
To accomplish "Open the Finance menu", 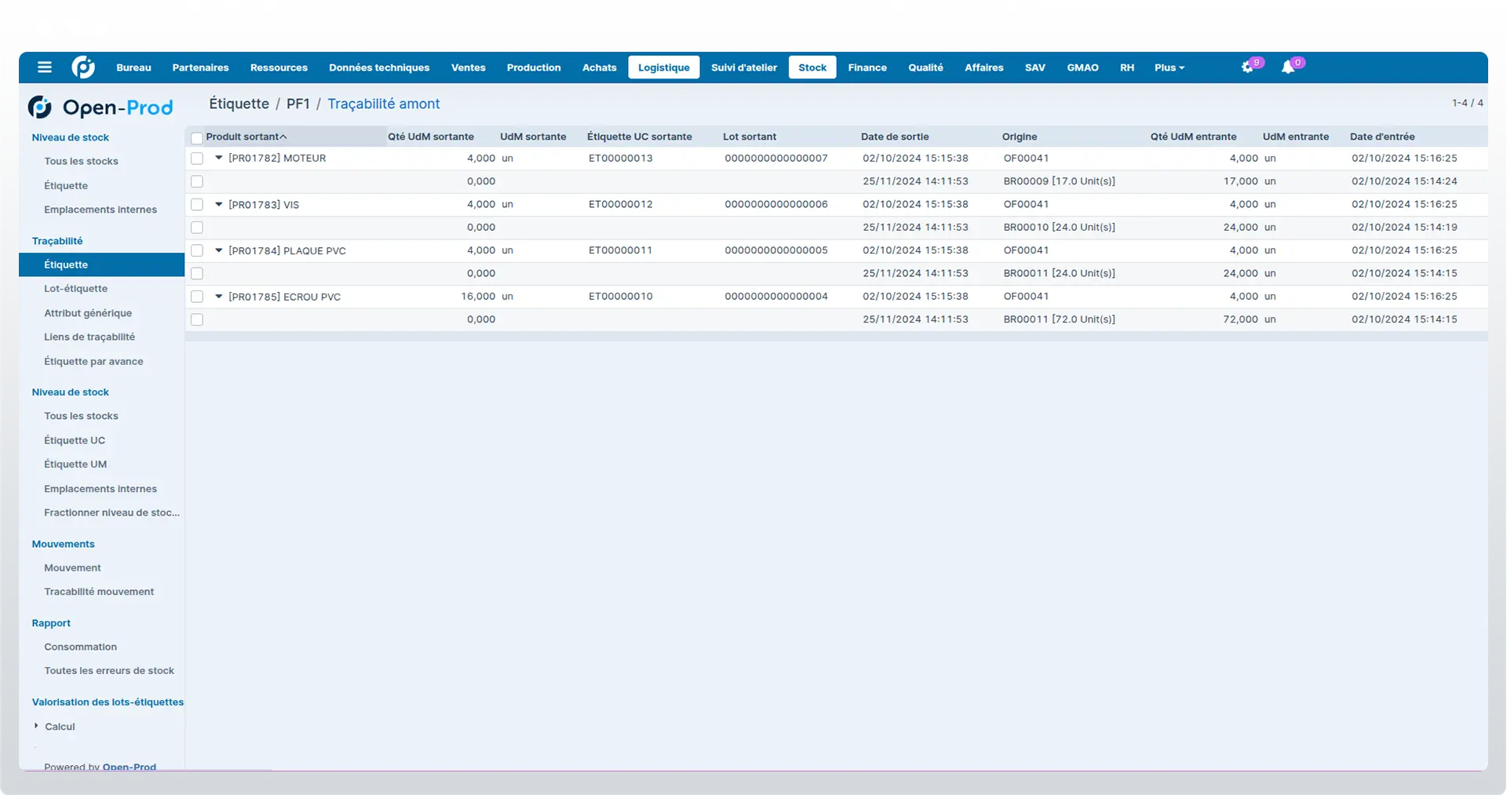I will pyautogui.click(x=867, y=67).
